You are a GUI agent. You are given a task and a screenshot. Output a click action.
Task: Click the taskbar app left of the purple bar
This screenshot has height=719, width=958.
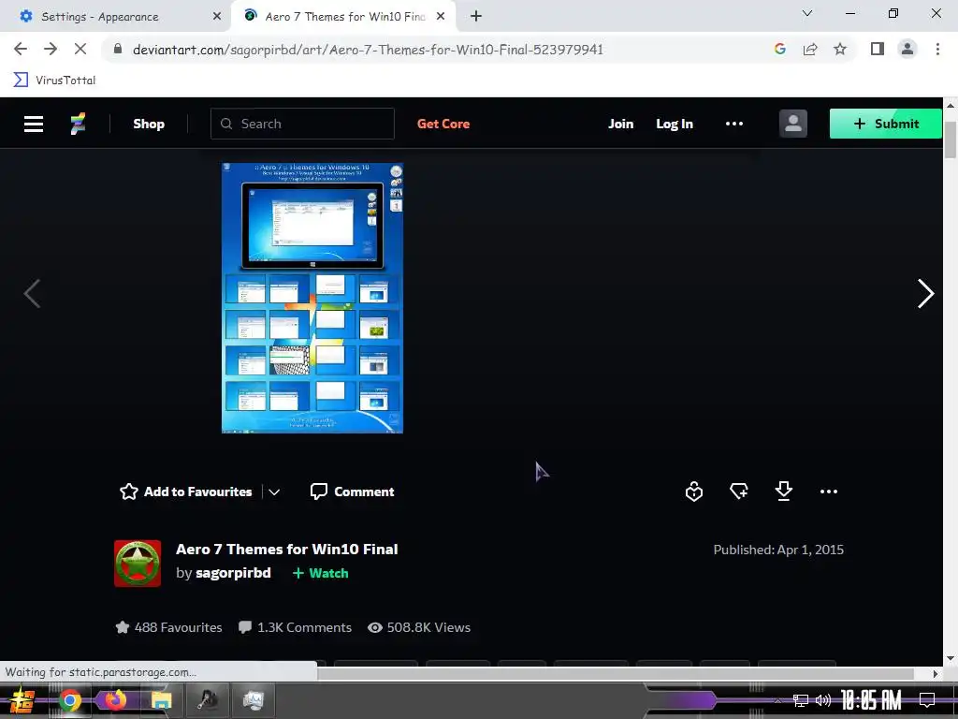pos(253,700)
